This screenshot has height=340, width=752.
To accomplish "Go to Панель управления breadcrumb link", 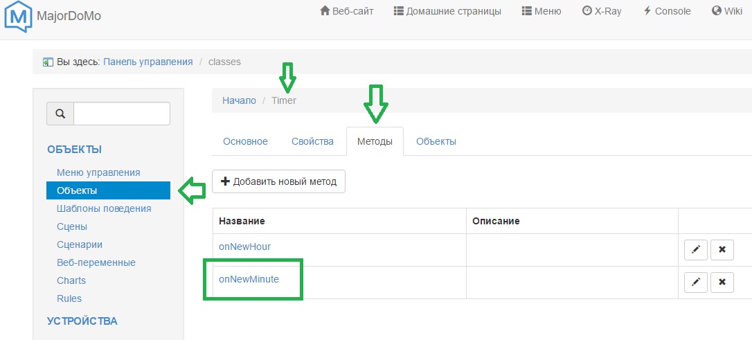I will click(148, 62).
